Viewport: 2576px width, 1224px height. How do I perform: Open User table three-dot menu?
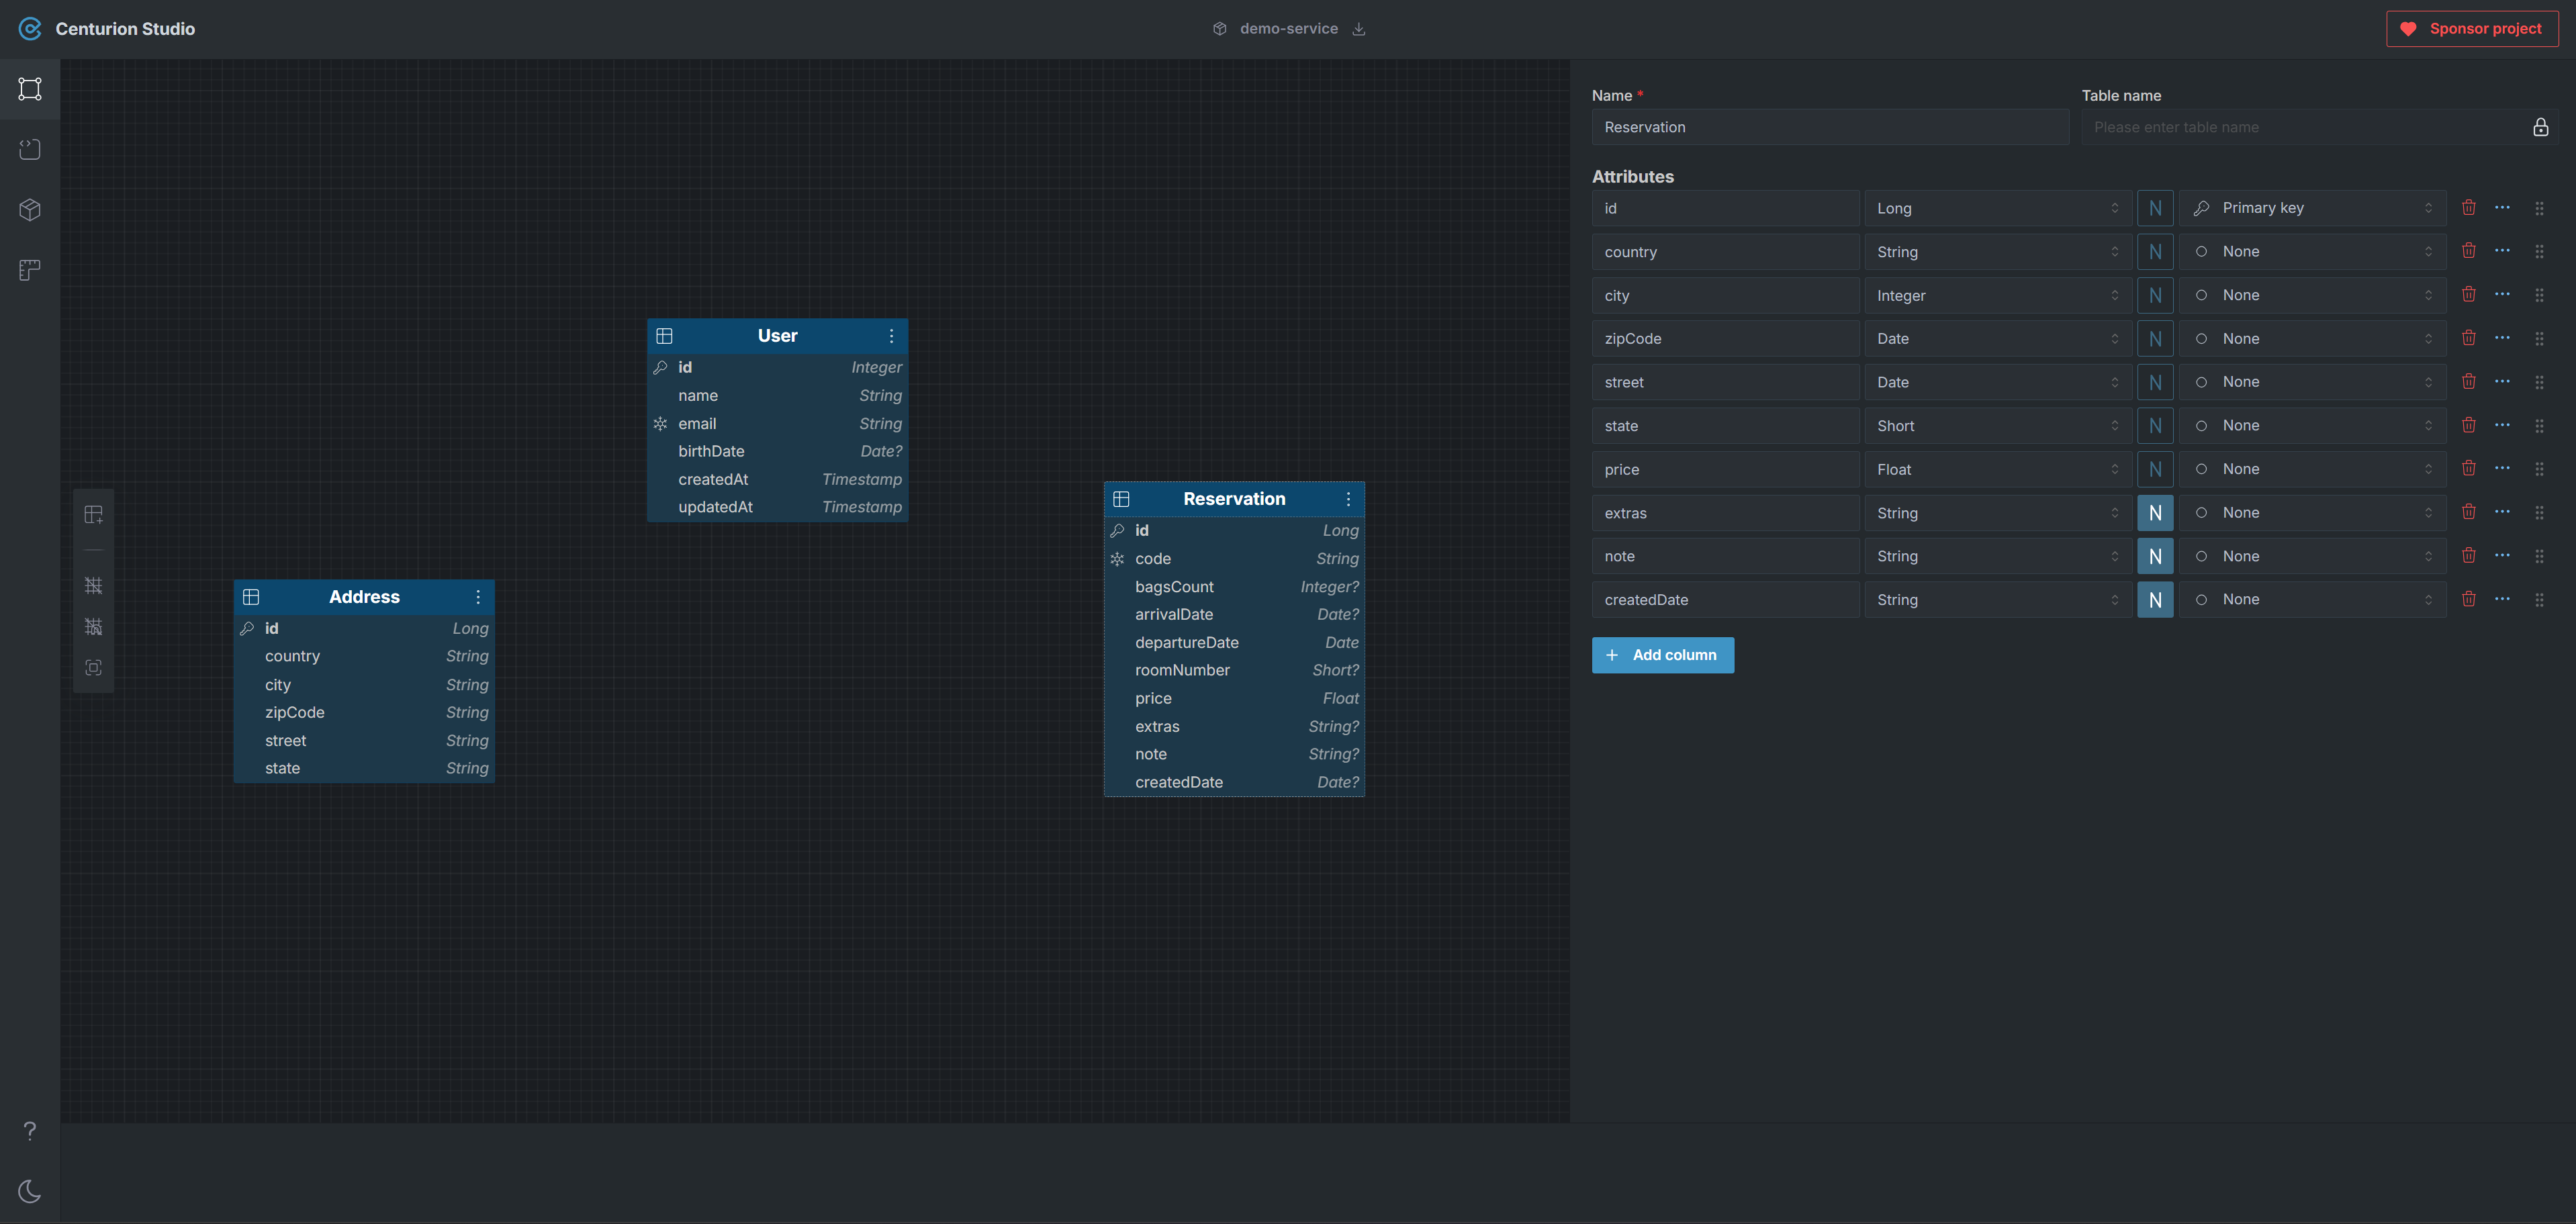click(891, 336)
